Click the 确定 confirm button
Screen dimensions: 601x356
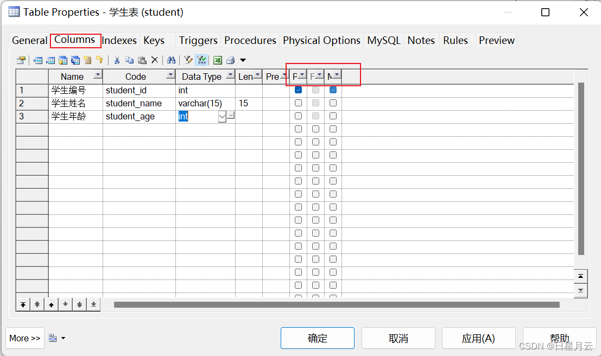pos(318,338)
